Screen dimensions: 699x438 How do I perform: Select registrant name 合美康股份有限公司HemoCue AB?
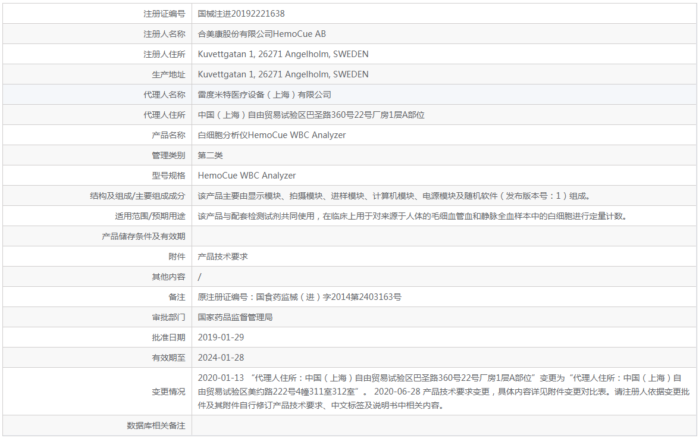point(262,34)
